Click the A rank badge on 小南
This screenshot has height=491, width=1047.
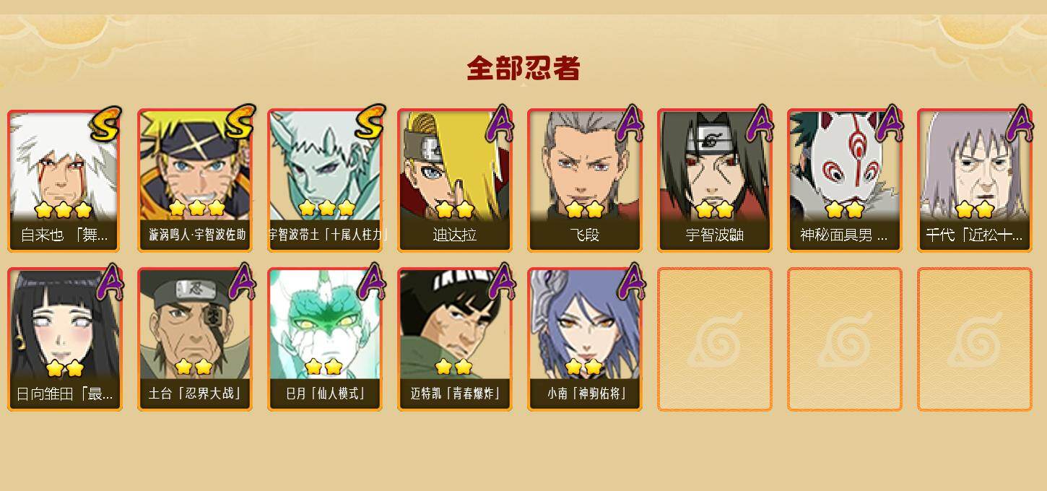tap(630, 282)
